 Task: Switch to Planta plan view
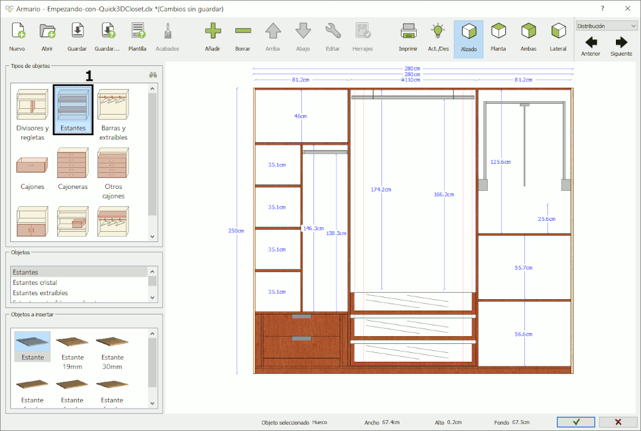(498, 37)
